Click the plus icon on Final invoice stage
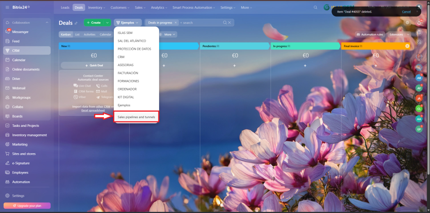 click(407, 46)
